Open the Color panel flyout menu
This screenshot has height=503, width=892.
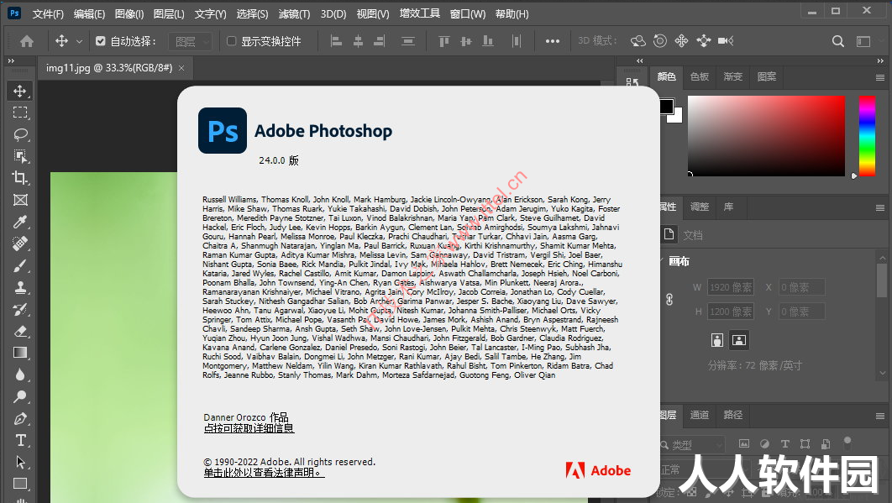880,77
